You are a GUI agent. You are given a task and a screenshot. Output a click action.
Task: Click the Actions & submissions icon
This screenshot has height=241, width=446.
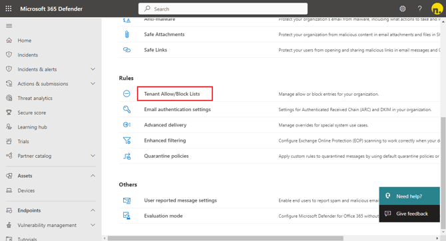(x=9, y=83)
